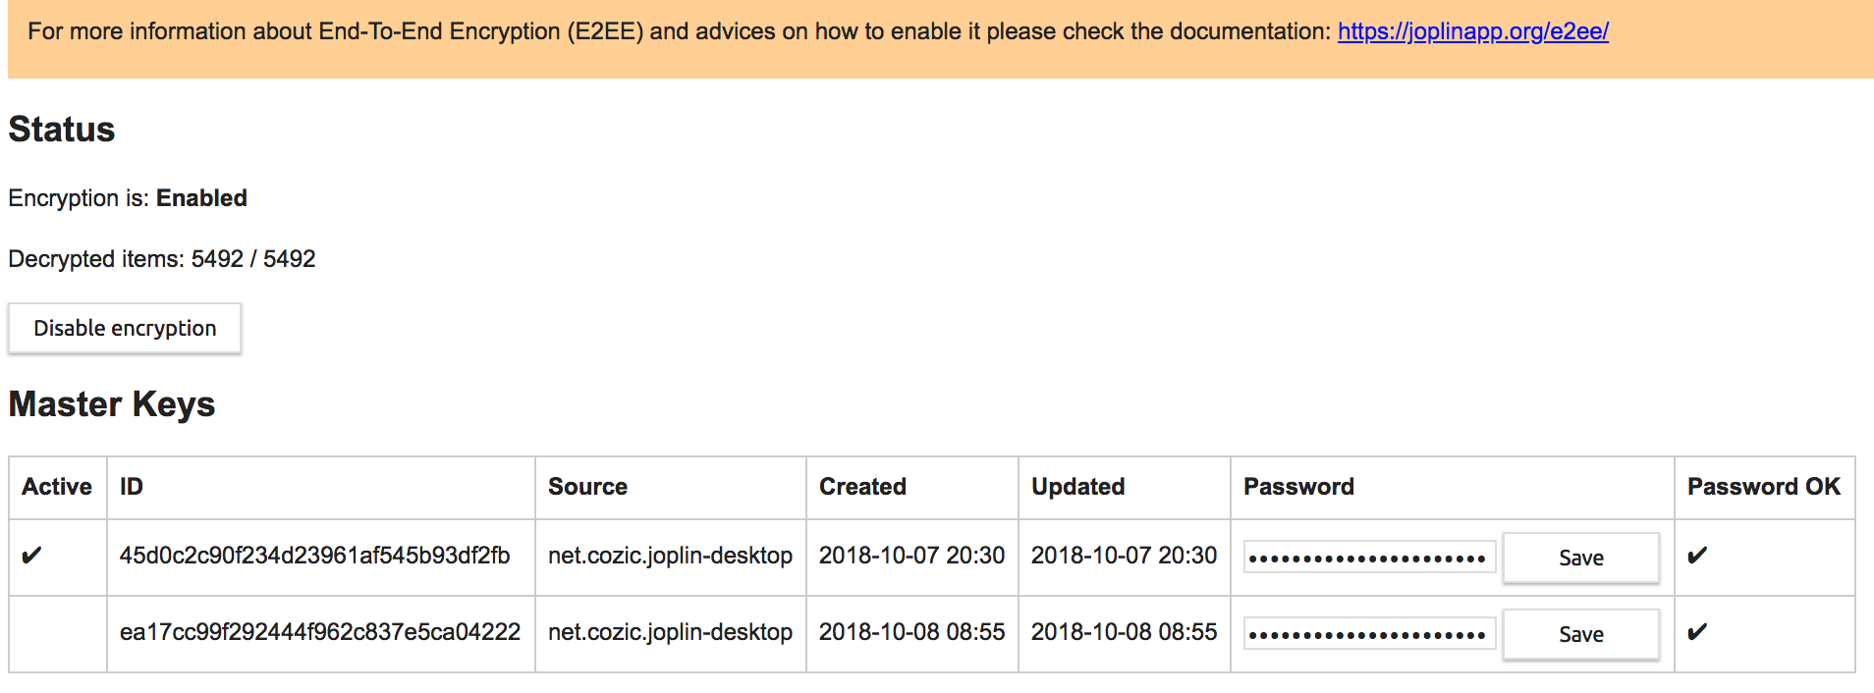The height and width of the screenshot is (693, 1874).
Task: Click the Source column header
Action: [x=587, y=487]
